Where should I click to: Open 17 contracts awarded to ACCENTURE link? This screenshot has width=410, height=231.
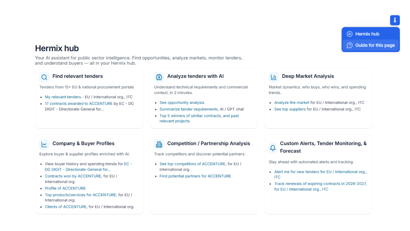[78, 104]
